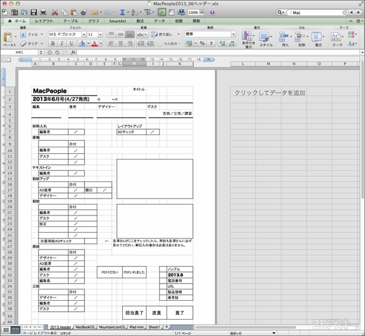The width and height of the screenshot is (365, 336).
Task: Open the font size dropdown
Action: (x=100, y=35)
